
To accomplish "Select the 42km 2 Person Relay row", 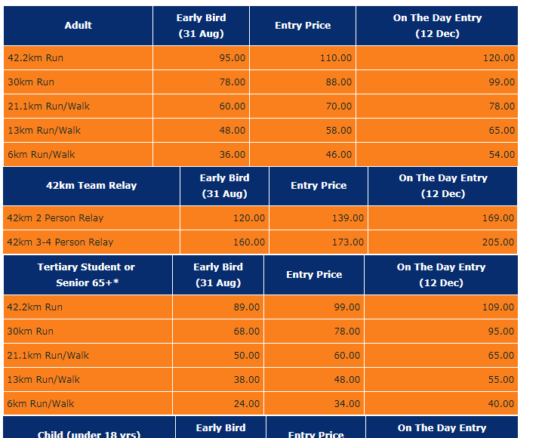I will [x=260, y=217].
